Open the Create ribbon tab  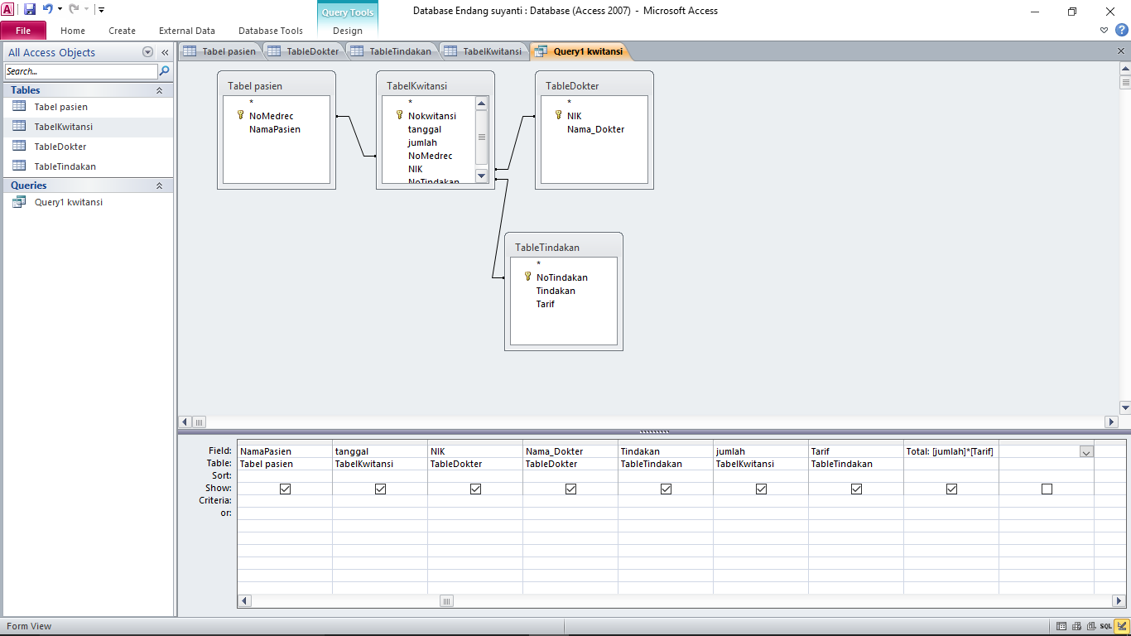click(x=122, y=30)
